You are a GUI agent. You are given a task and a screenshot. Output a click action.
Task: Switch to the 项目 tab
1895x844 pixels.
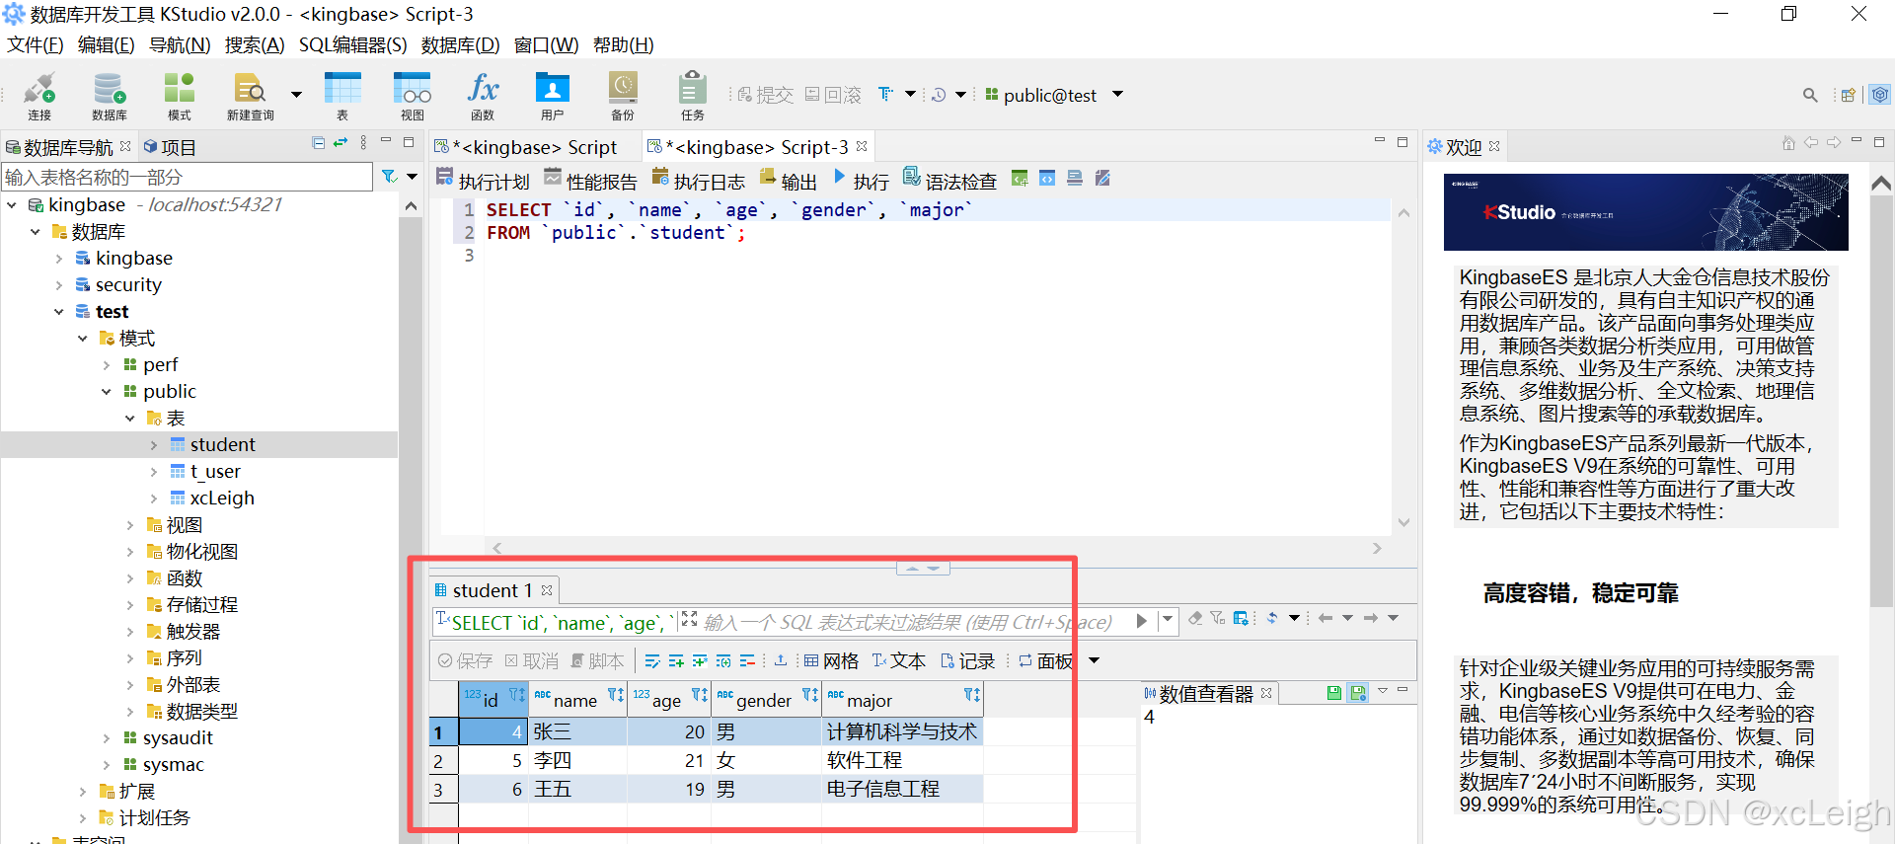(170, 147)
